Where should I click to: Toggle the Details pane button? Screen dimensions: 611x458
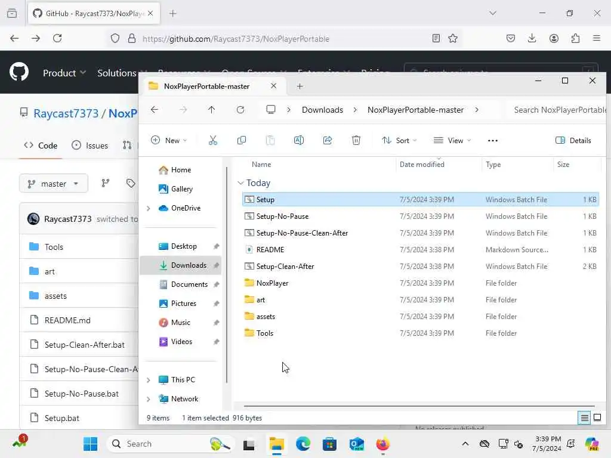pos(573,141)
